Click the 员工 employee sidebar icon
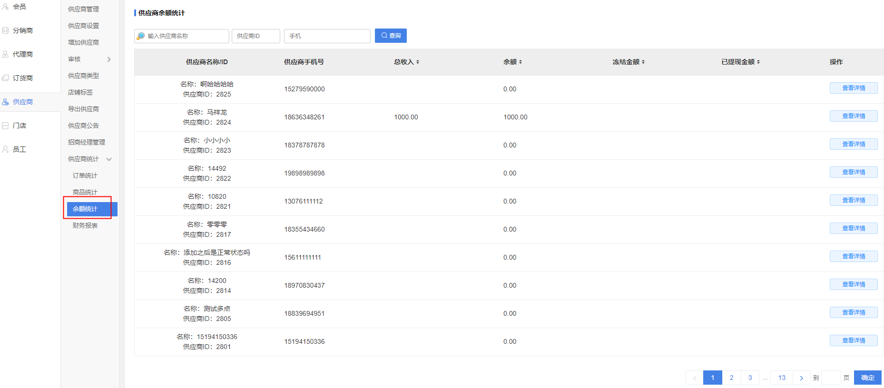 click(6, 149)
